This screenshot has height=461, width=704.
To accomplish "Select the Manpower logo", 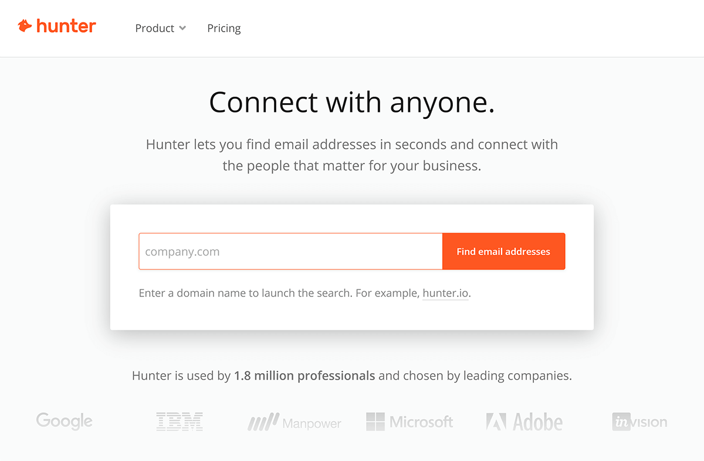I will [x=294, y=422].
